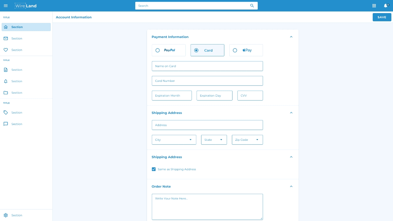Select the highlighted home Section item

coord(26,27)
